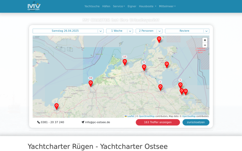
Task: Select the map marker labeled 15
Action: [x=125, y=62]
